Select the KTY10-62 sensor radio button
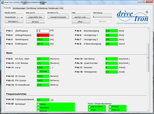 (110, 107)
